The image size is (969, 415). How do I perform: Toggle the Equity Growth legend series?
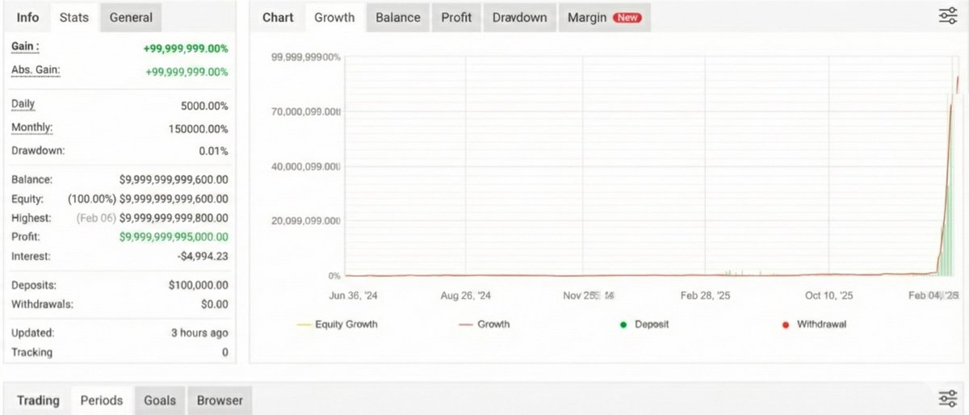tap(337, 325)
